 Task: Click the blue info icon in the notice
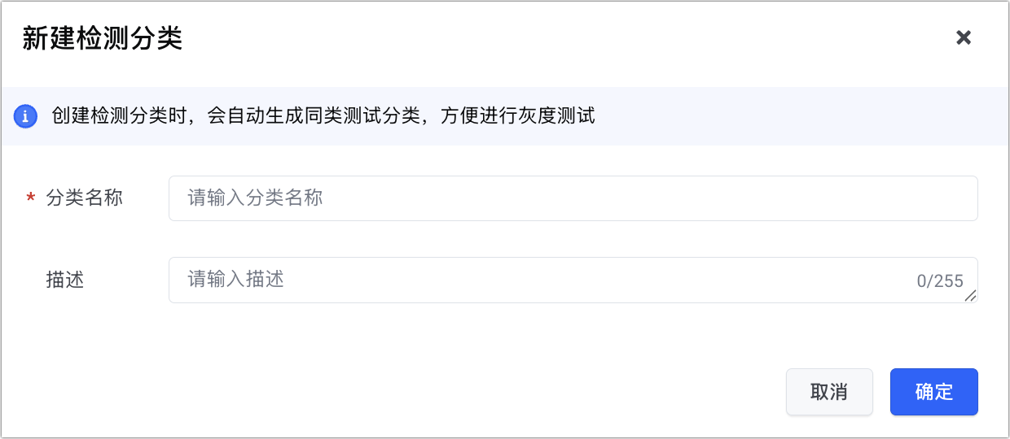click(26, 116)
